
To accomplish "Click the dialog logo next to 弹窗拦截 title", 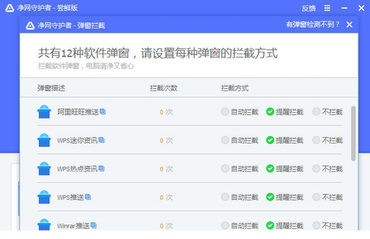I will 30,25.
